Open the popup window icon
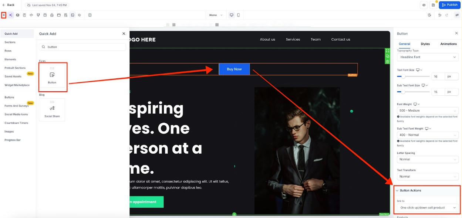The image size is (462, 218). click(x=59, y=15)
